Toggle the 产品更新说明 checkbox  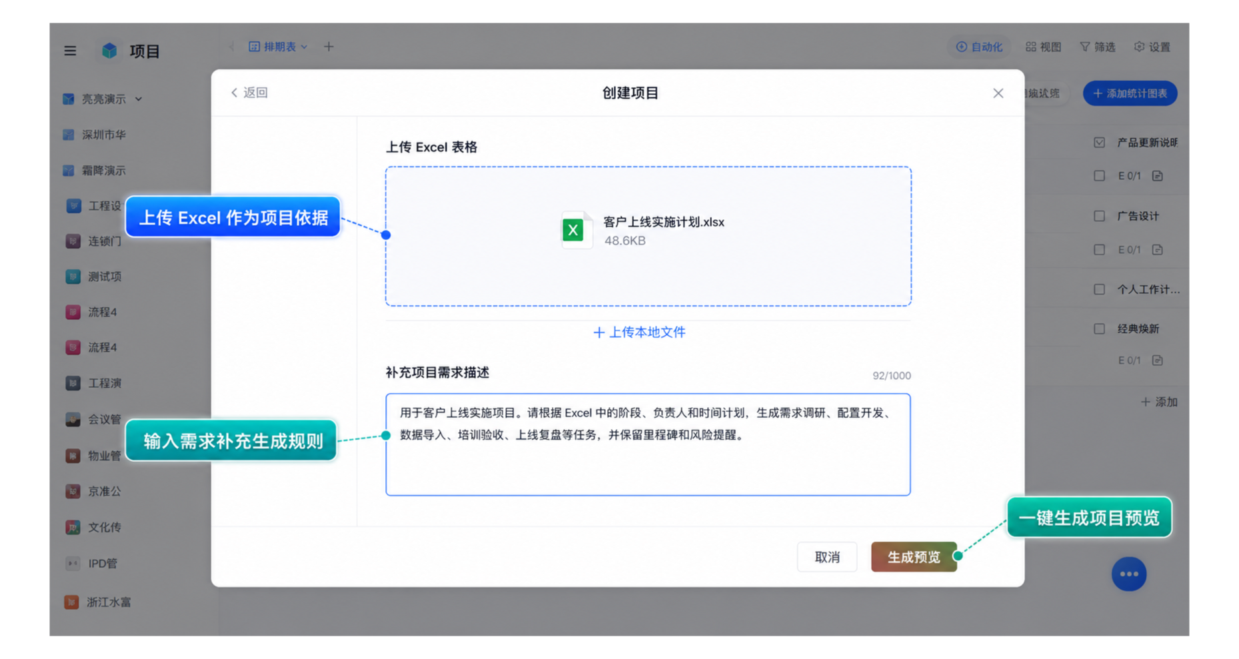pos(1100,143)
